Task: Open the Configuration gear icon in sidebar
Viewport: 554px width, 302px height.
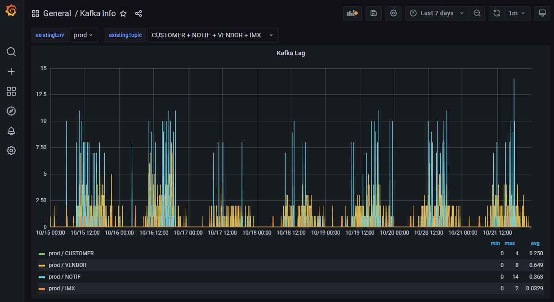Action: [x=11, y=151]
